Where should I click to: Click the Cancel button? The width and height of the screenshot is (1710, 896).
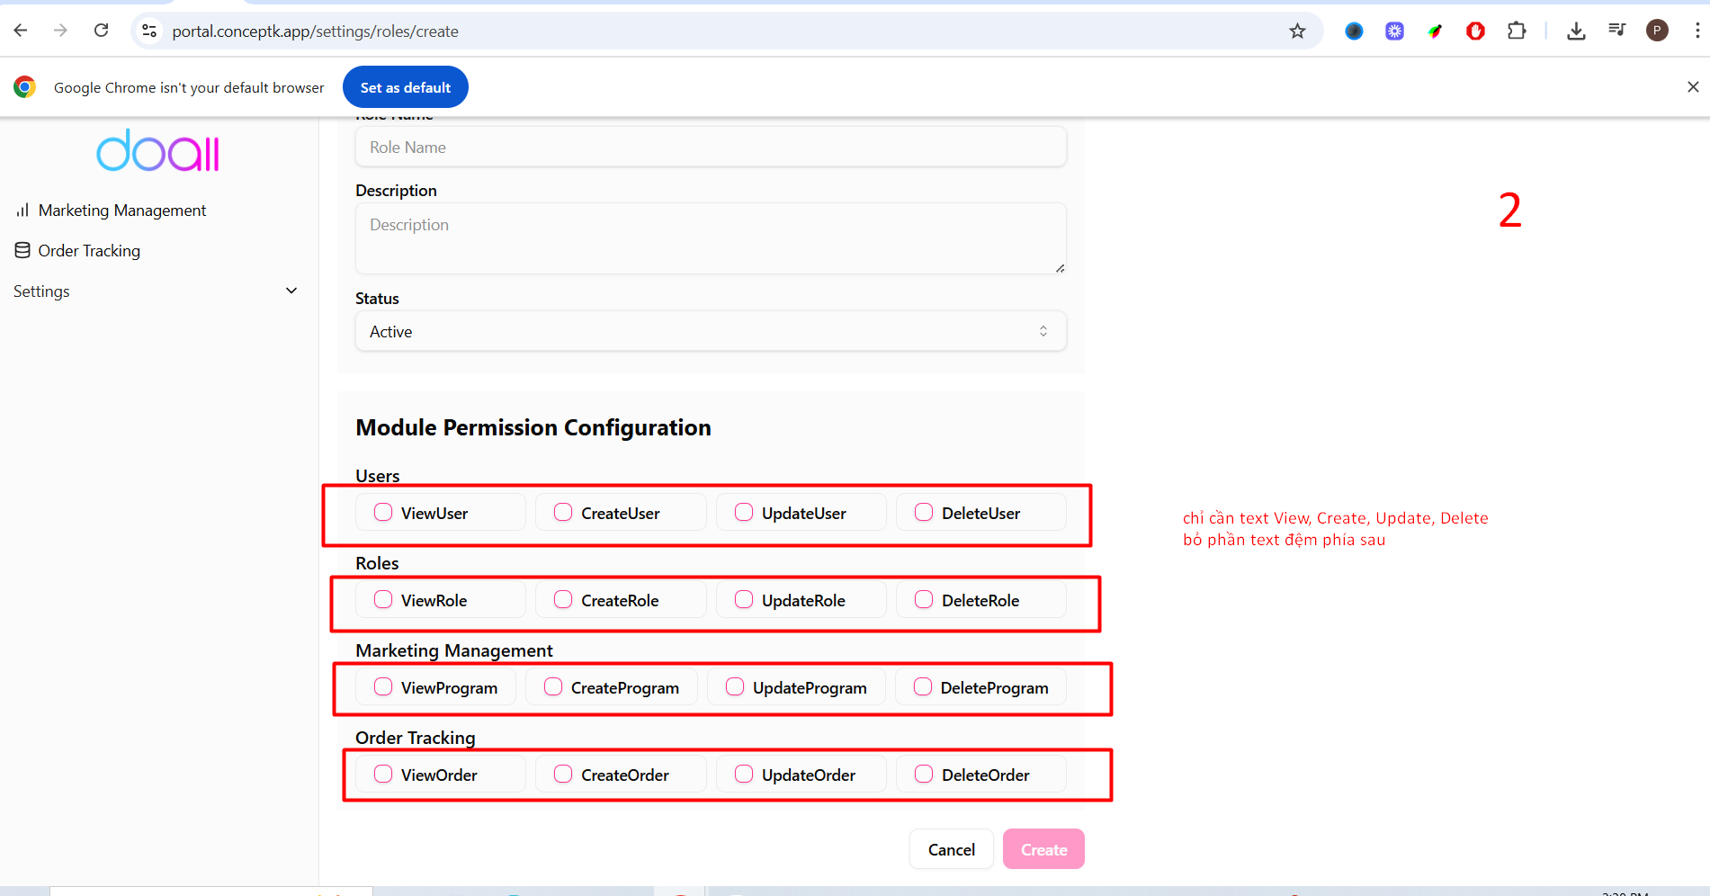[951, 849]
